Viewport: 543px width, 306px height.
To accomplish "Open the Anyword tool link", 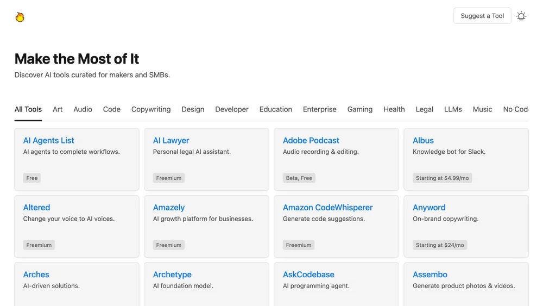I will 429,207.
